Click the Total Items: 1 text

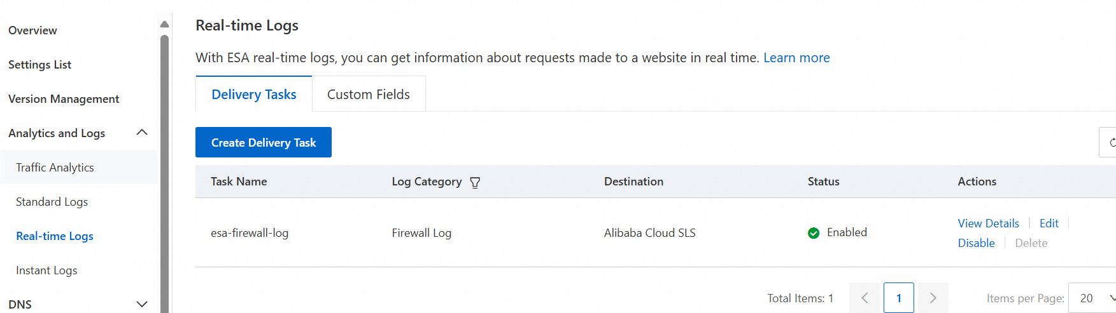pyautogui.click(x=800, y=298)
